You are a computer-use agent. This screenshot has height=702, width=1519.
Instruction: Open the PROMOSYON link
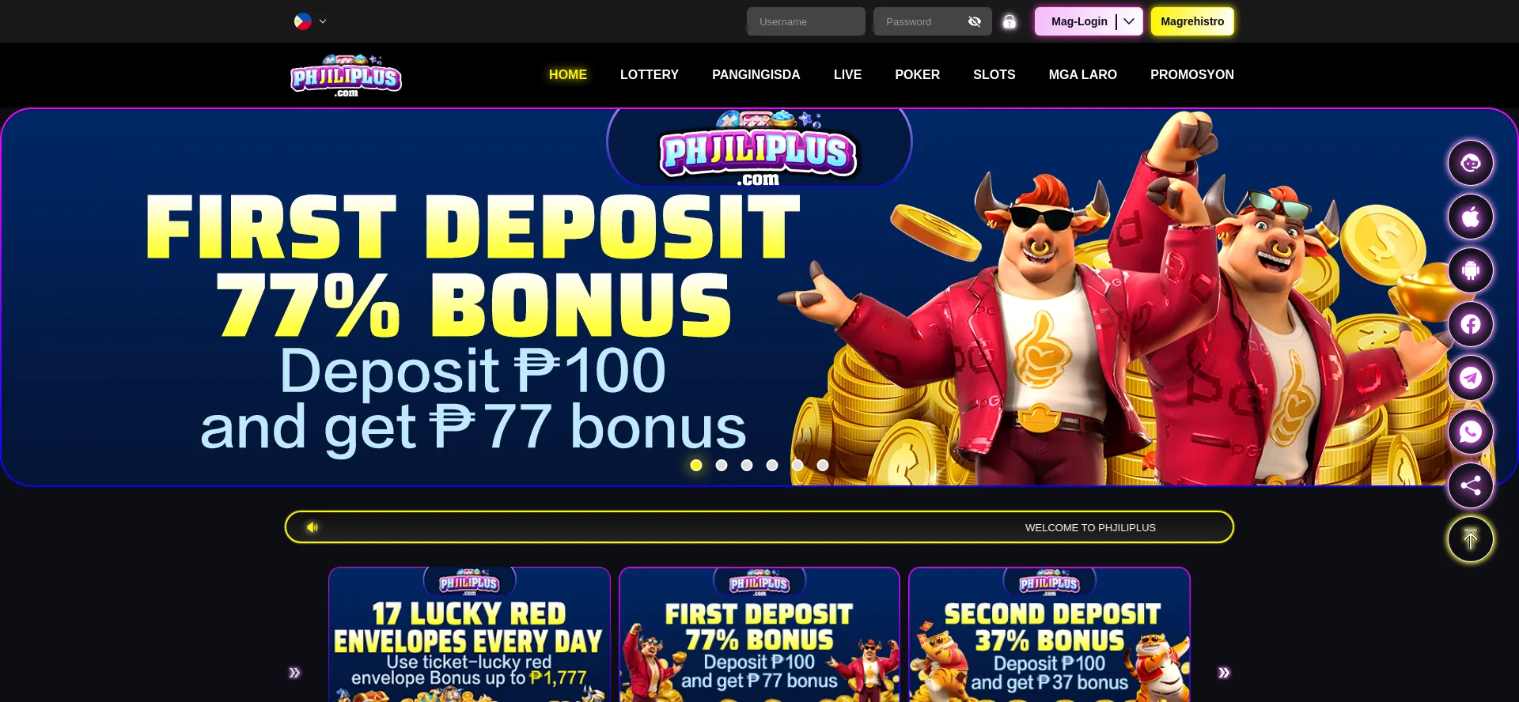point(1191,74)
